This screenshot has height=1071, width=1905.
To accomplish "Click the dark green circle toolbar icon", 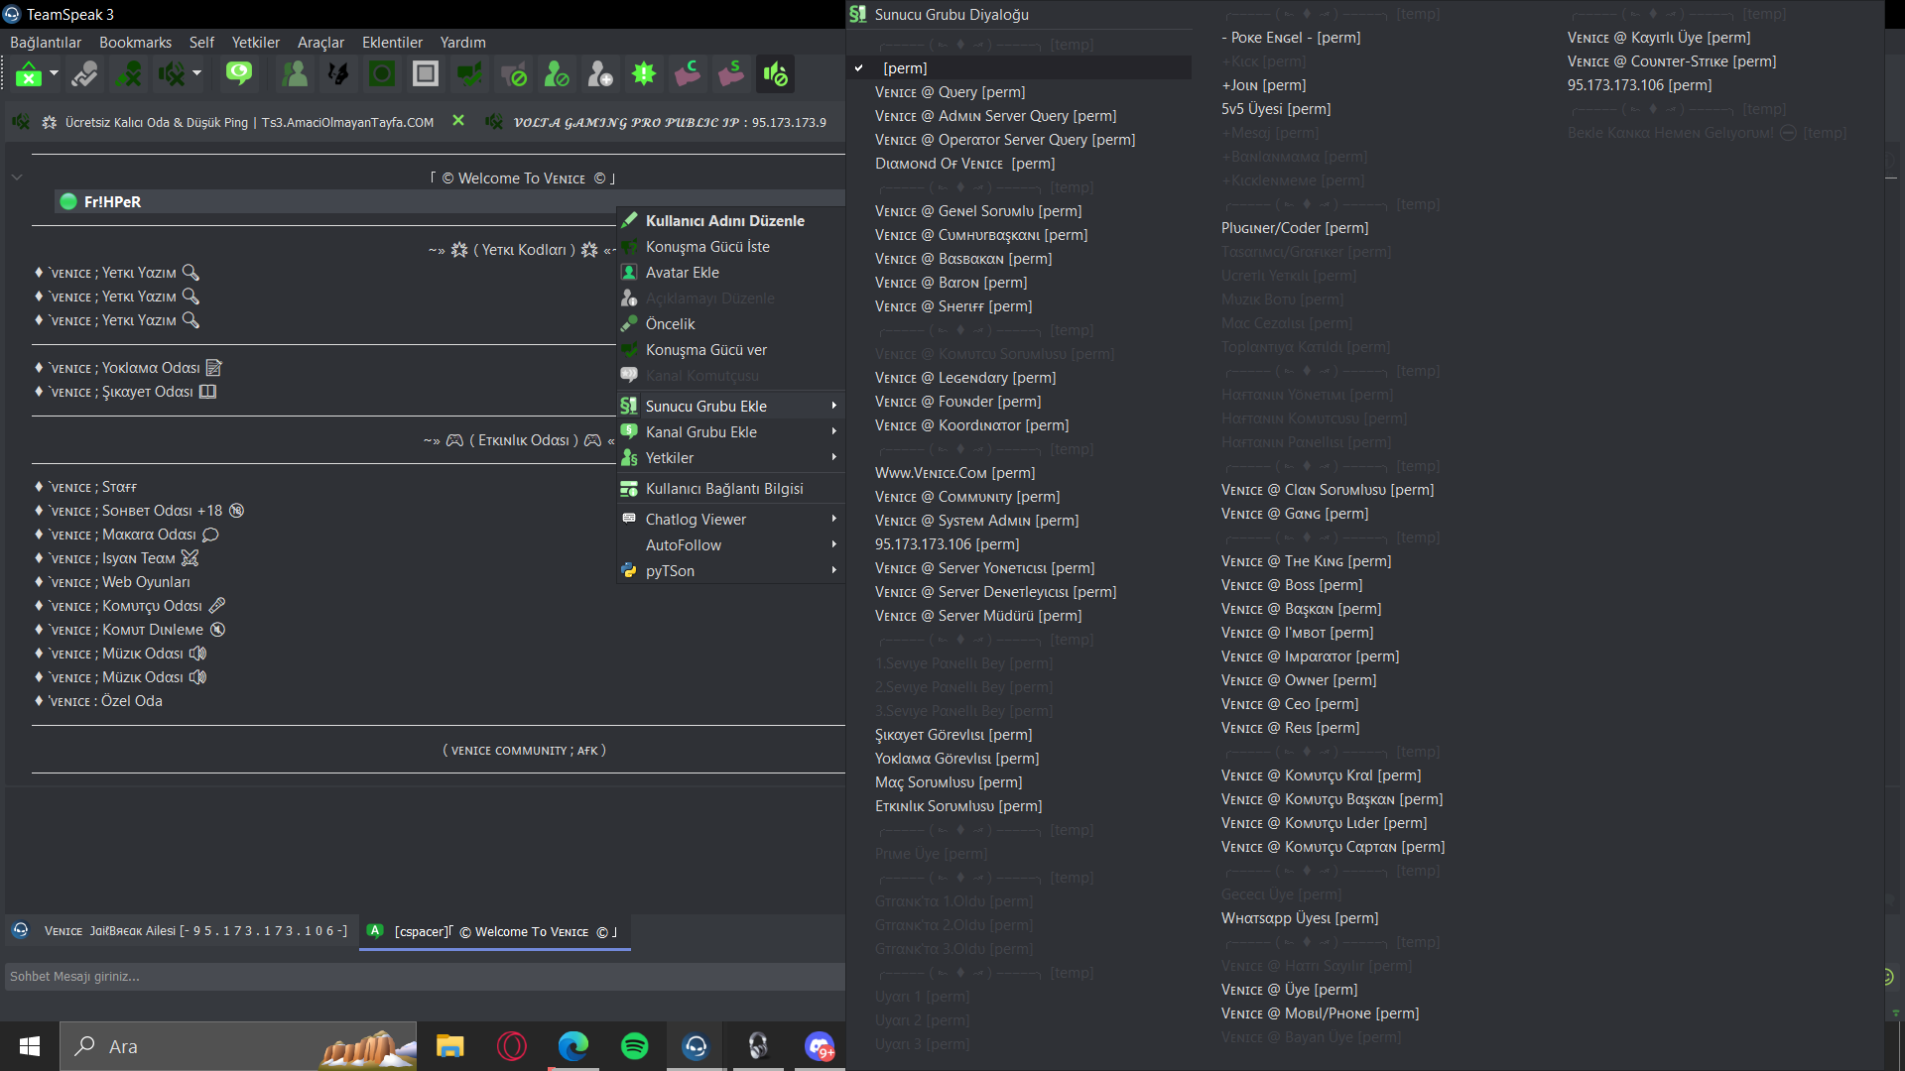I will tap(382, 73).
